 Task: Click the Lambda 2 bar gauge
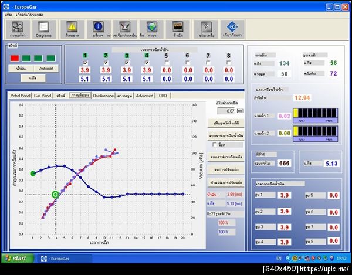[315, 134]
